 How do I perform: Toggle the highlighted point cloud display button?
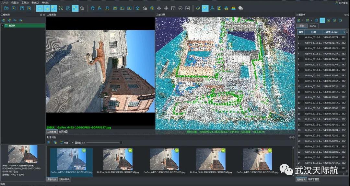tap(53, 8)
